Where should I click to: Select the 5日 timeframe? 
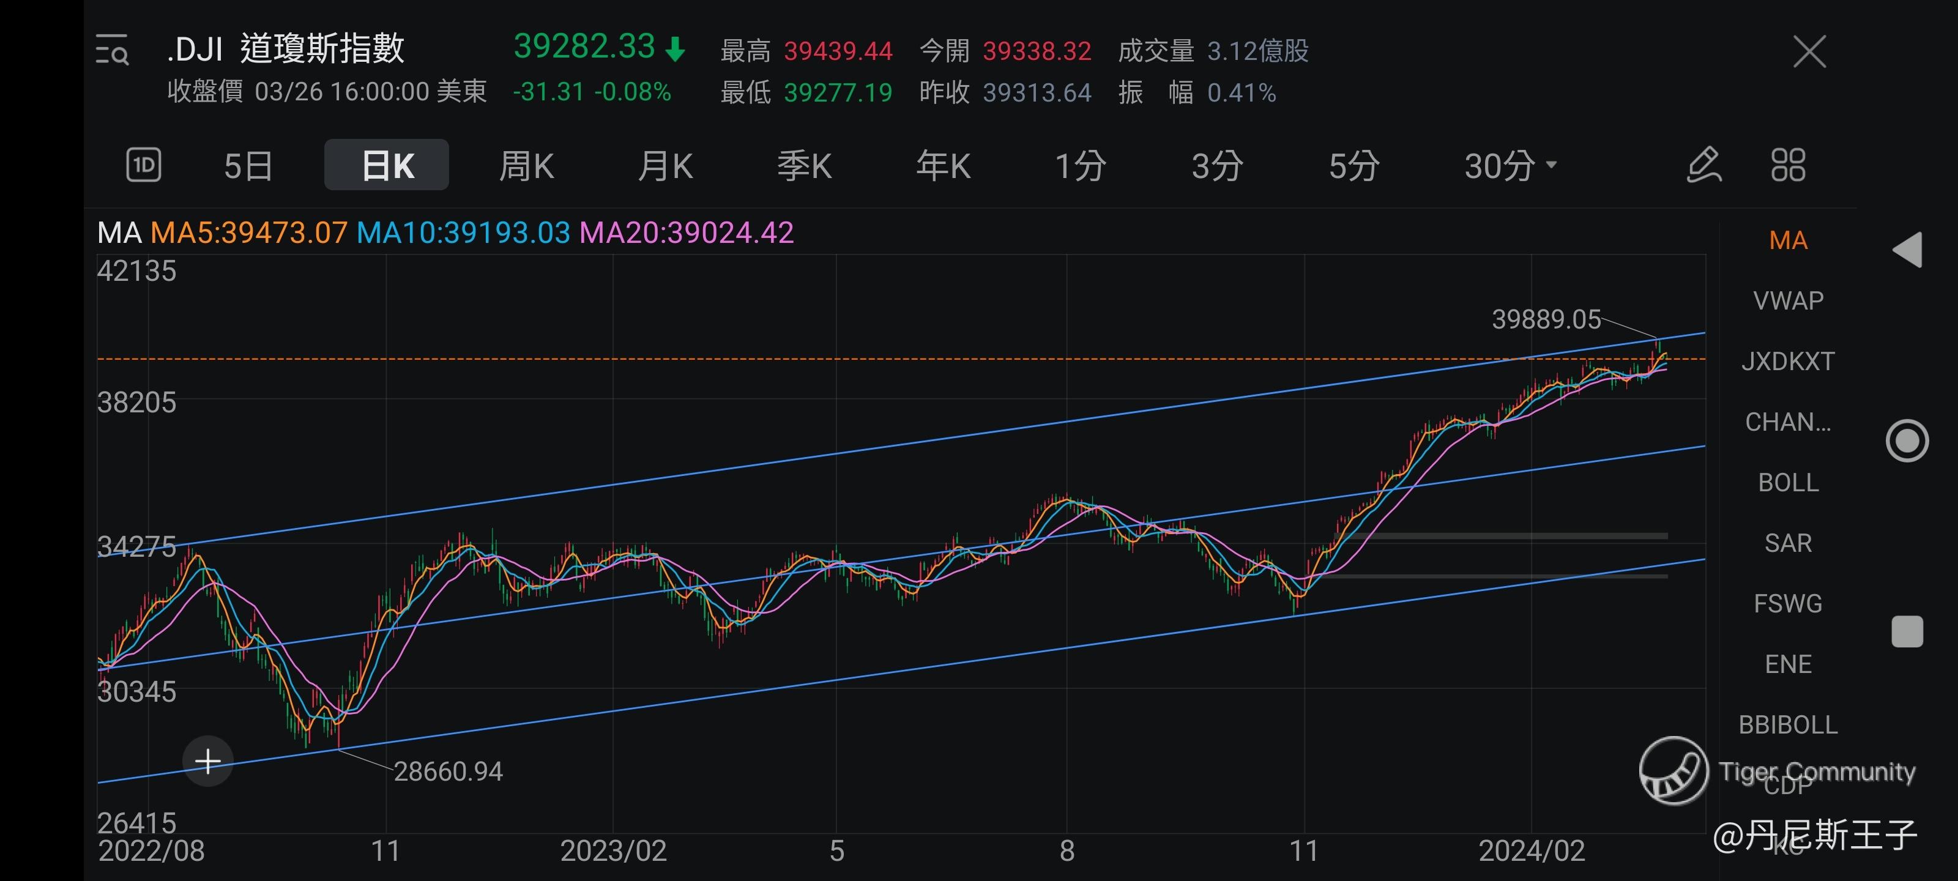click(248, 166)
